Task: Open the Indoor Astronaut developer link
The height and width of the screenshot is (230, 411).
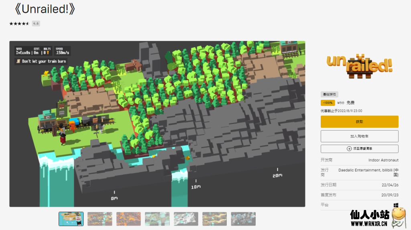Action: (383, 160)
